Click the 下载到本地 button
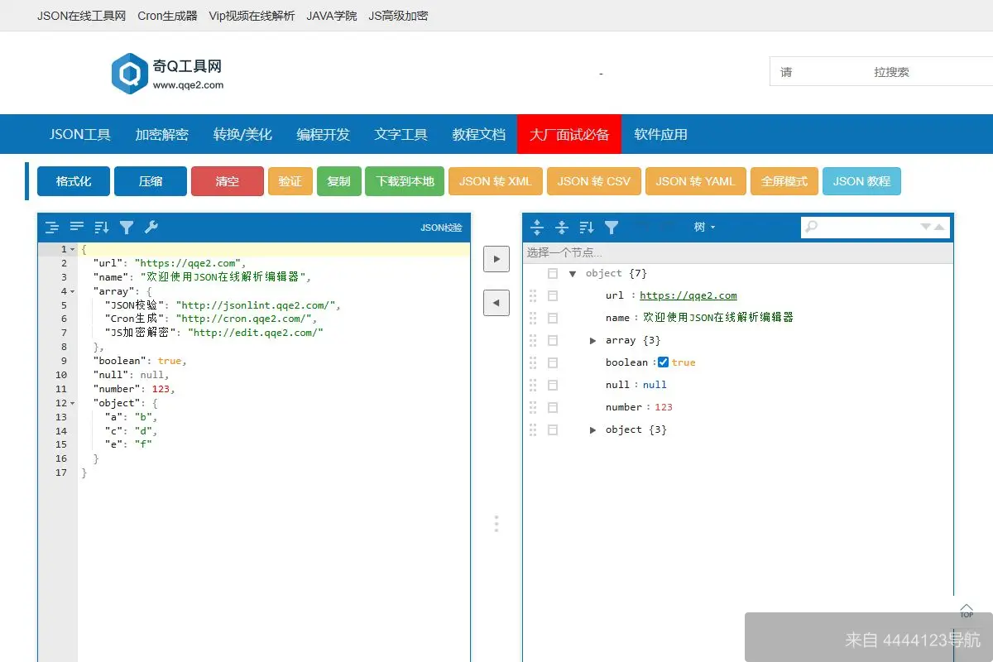993x662 pixels. [x=405, y=181]
